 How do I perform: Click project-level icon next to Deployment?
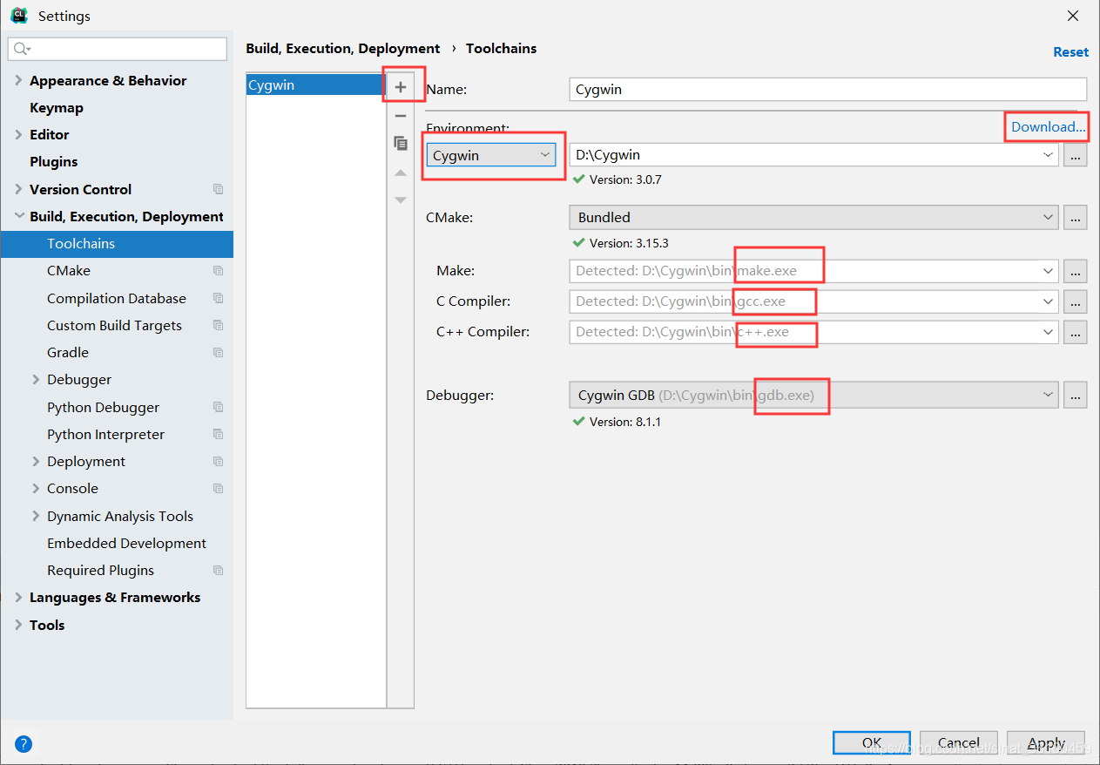coord(218,461)
